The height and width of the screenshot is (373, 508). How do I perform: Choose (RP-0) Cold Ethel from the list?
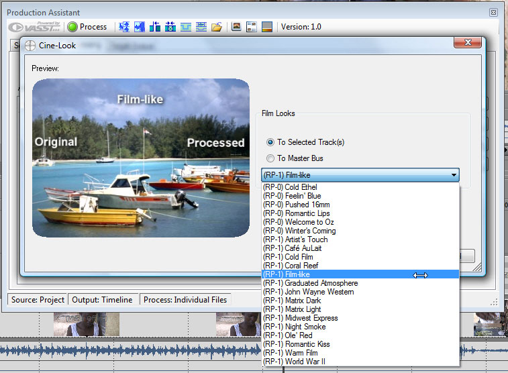290,187
